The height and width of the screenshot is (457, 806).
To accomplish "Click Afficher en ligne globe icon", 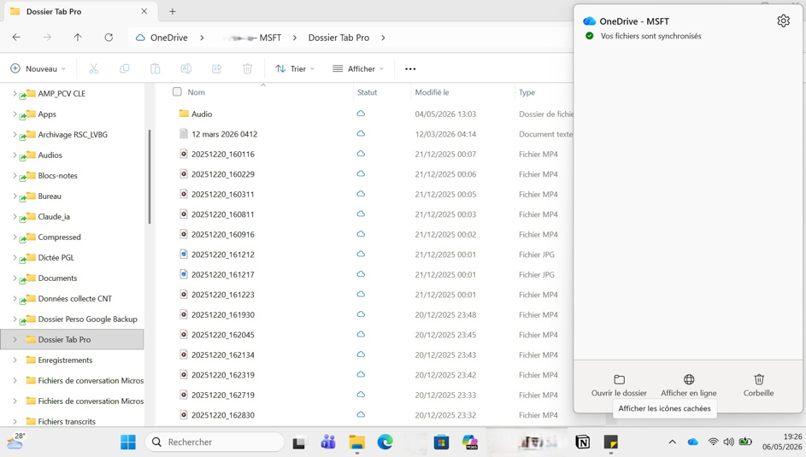I will (689, 379).
